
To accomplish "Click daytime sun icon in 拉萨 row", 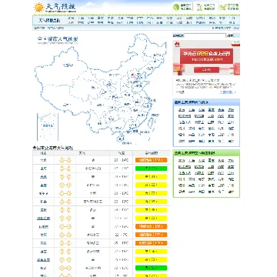I will pos(62,268).
